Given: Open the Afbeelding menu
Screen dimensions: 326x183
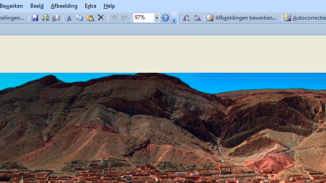Looking at the screenshot, I should [x=64, y=6].
